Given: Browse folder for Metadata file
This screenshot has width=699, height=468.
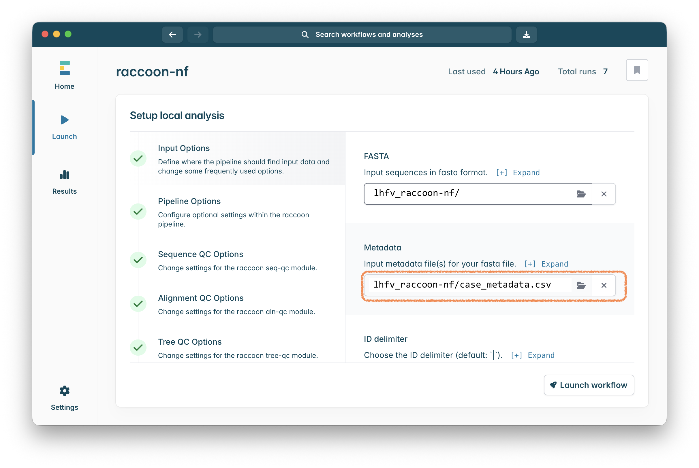Looking at the screenshot, I should (x=580, y=285).
